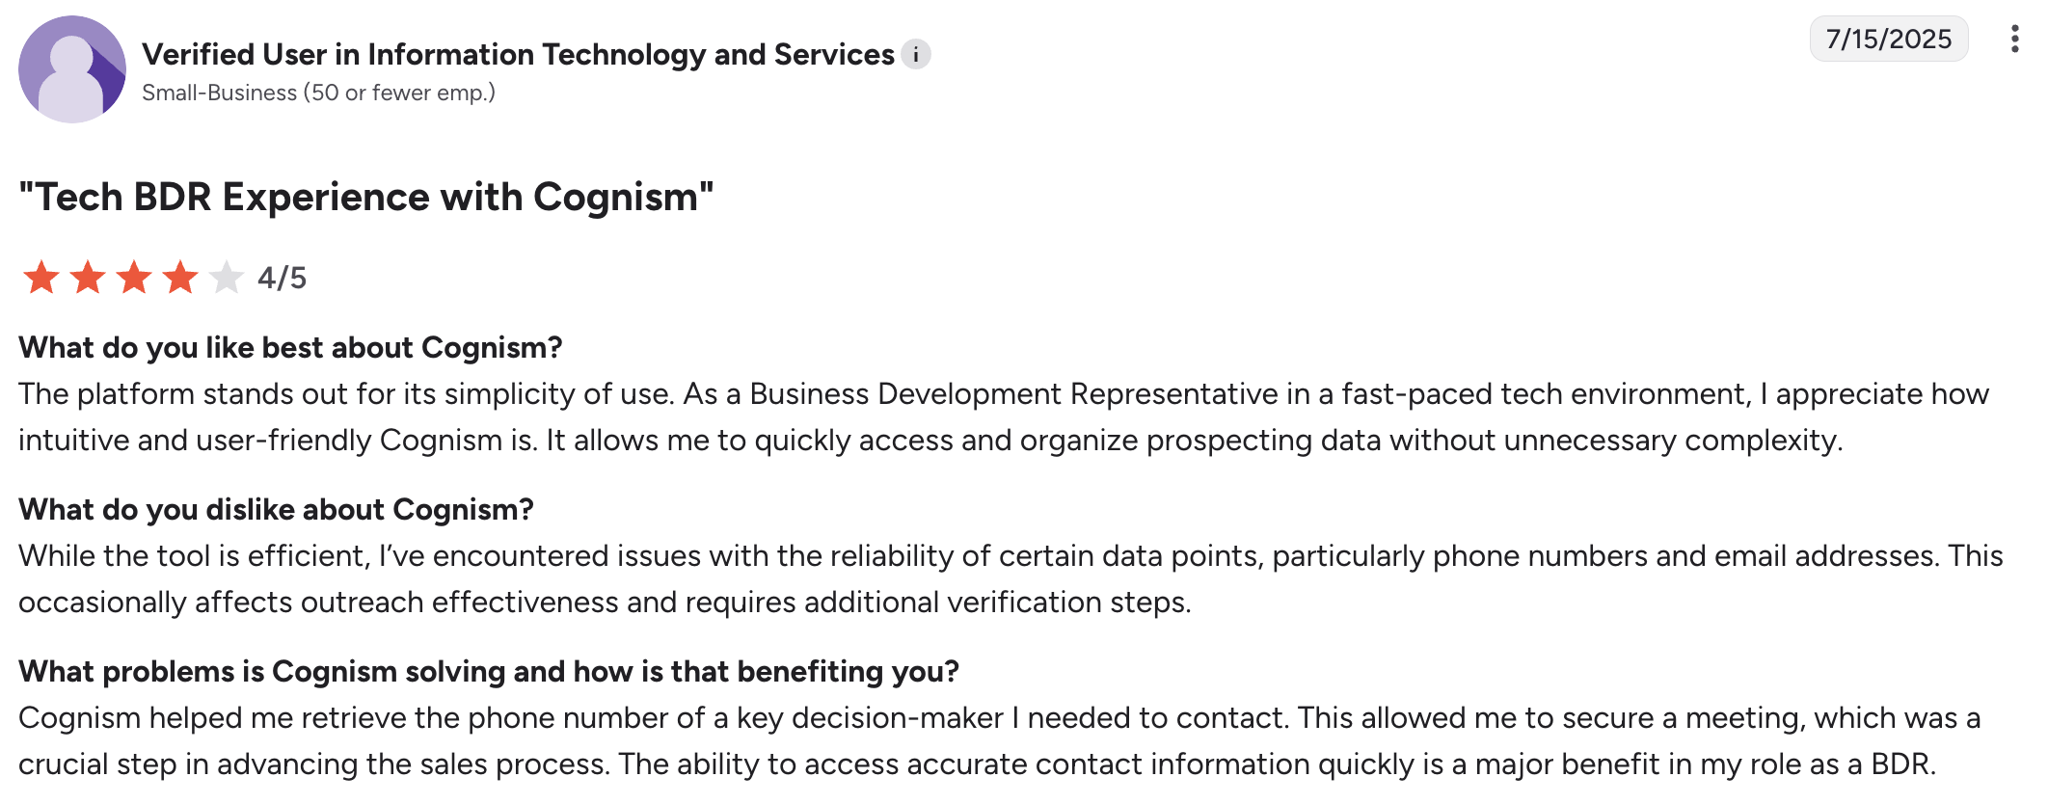Click the Small-Business company size label
Screen dimensions: 2048x804
(x=318, y=93)
